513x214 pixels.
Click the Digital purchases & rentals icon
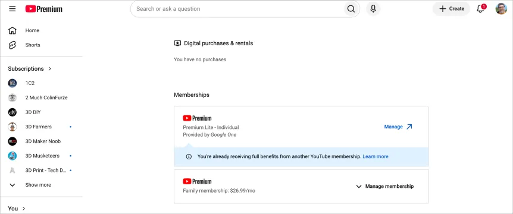[x=177, y=43]
